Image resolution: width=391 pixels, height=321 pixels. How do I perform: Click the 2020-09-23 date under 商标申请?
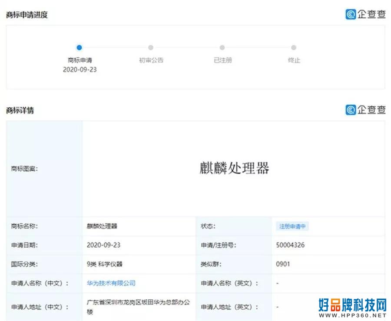[x=80, y=69]
